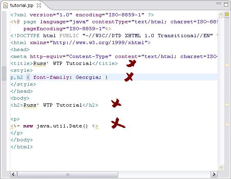This screenshot has width=231, height=179.
Task: Click overview ruler marker for java Date expression
Action: (x=227, y=124)
